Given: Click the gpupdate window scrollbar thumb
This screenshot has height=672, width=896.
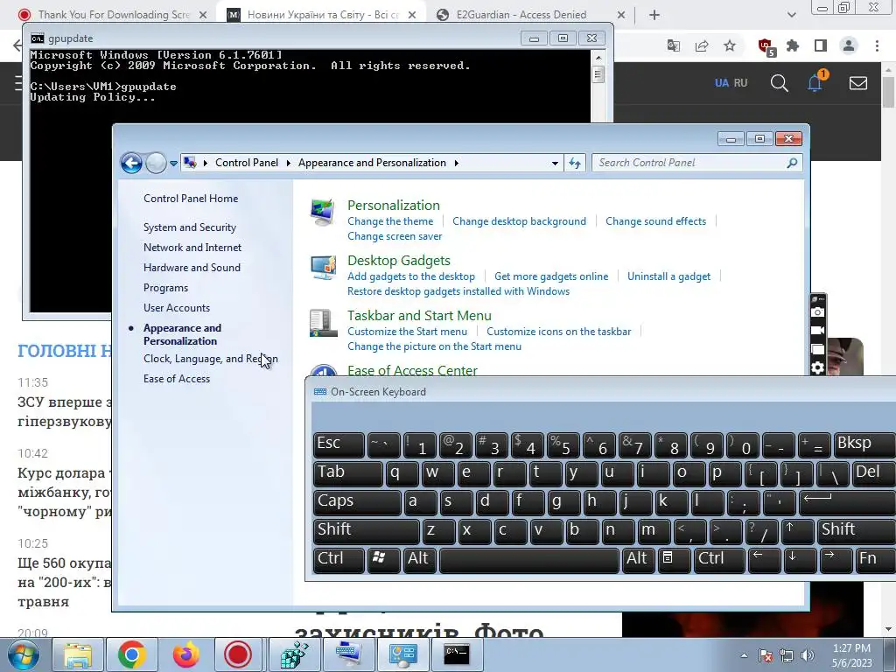Looking at the screenshot, I should [598, 75].
